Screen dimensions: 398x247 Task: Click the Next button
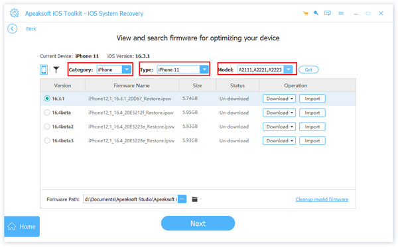(x=198, y=223)
